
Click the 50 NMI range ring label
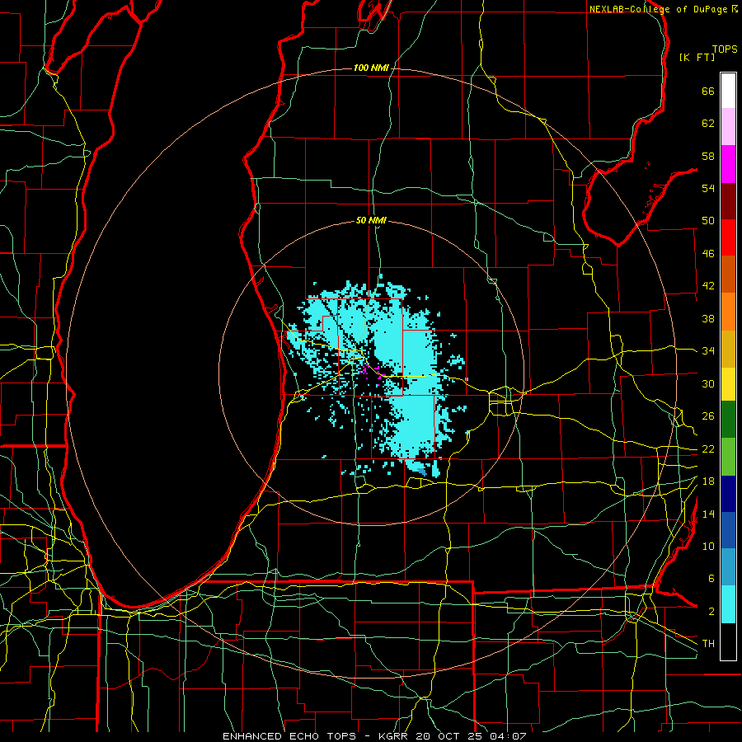371,220
